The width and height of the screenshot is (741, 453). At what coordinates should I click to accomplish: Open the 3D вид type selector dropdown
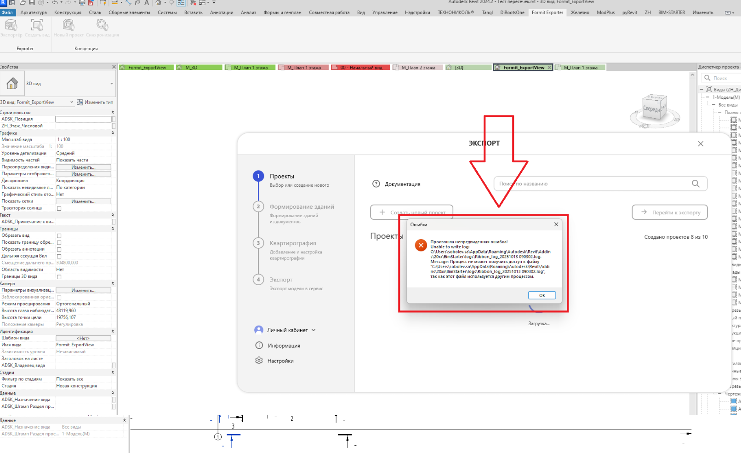112,84
